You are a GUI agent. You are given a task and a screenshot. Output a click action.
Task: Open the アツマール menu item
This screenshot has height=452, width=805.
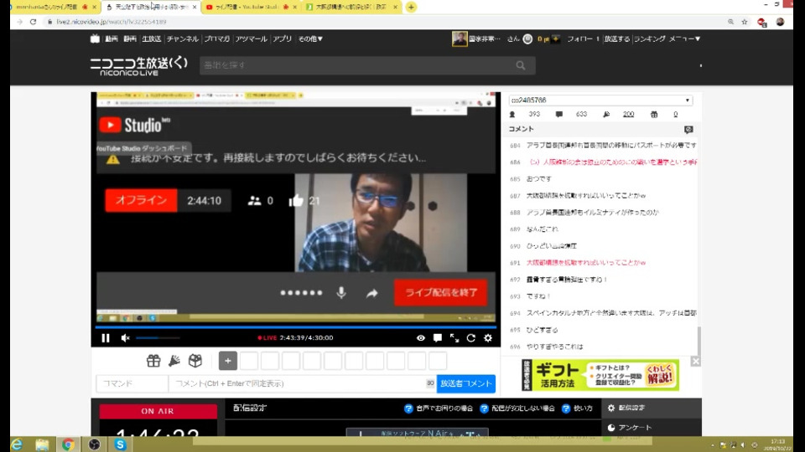[251, 39]
